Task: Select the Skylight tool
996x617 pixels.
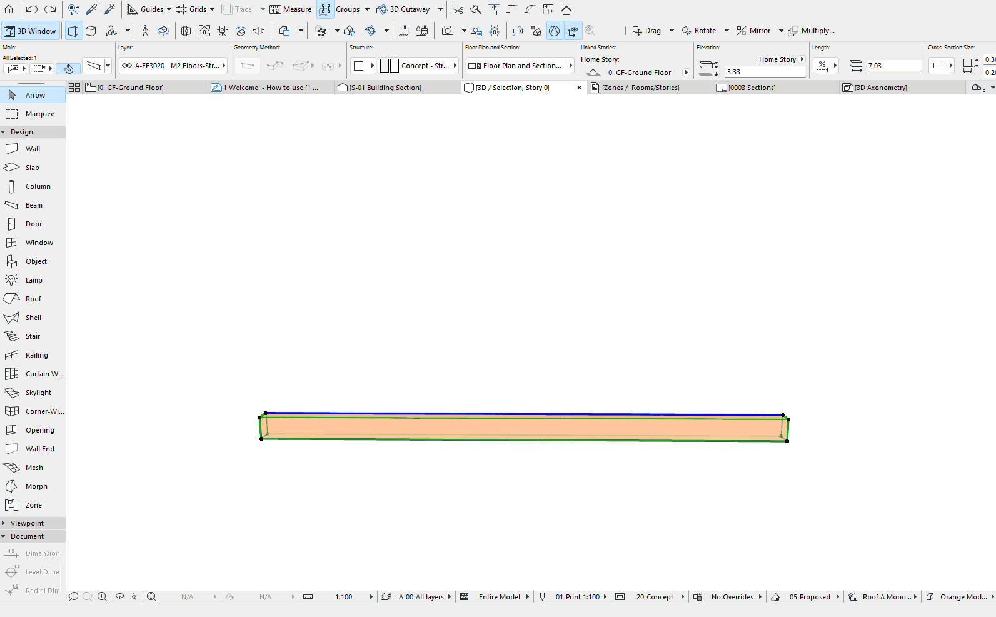Action: pyautogui.click(x=33, y=393)
